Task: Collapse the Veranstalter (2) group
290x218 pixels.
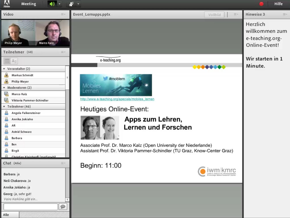Action: coord(4,69)
